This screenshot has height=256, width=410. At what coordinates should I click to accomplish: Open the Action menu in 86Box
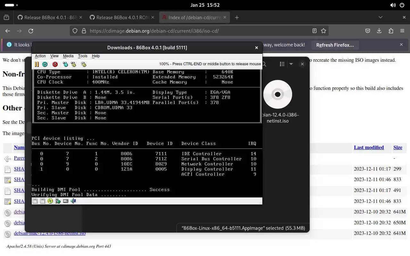40,56
